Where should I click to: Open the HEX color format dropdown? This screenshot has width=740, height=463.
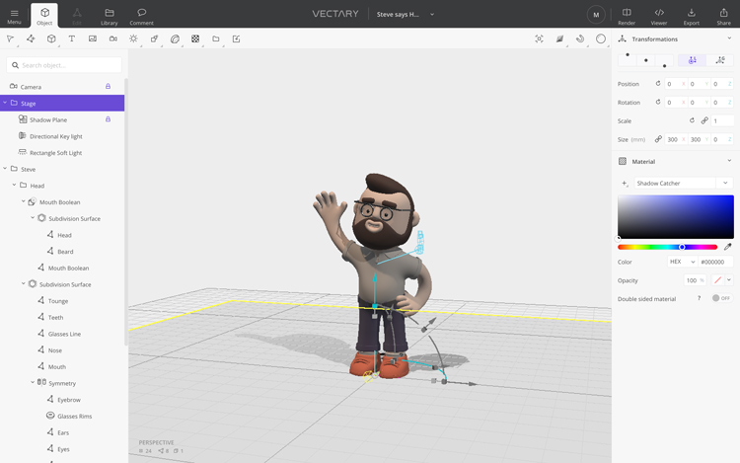tap(683, 262)
